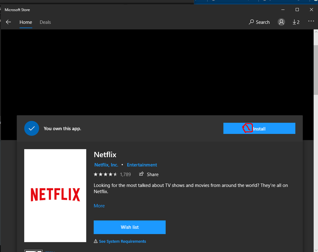This screenshot has height=252, width=318.
Task: Minimize the Microsoft Store window
Action: tap(283, 10)
